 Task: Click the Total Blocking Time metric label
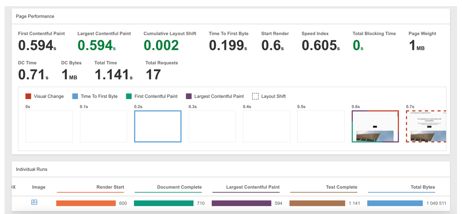click(374, 33)
